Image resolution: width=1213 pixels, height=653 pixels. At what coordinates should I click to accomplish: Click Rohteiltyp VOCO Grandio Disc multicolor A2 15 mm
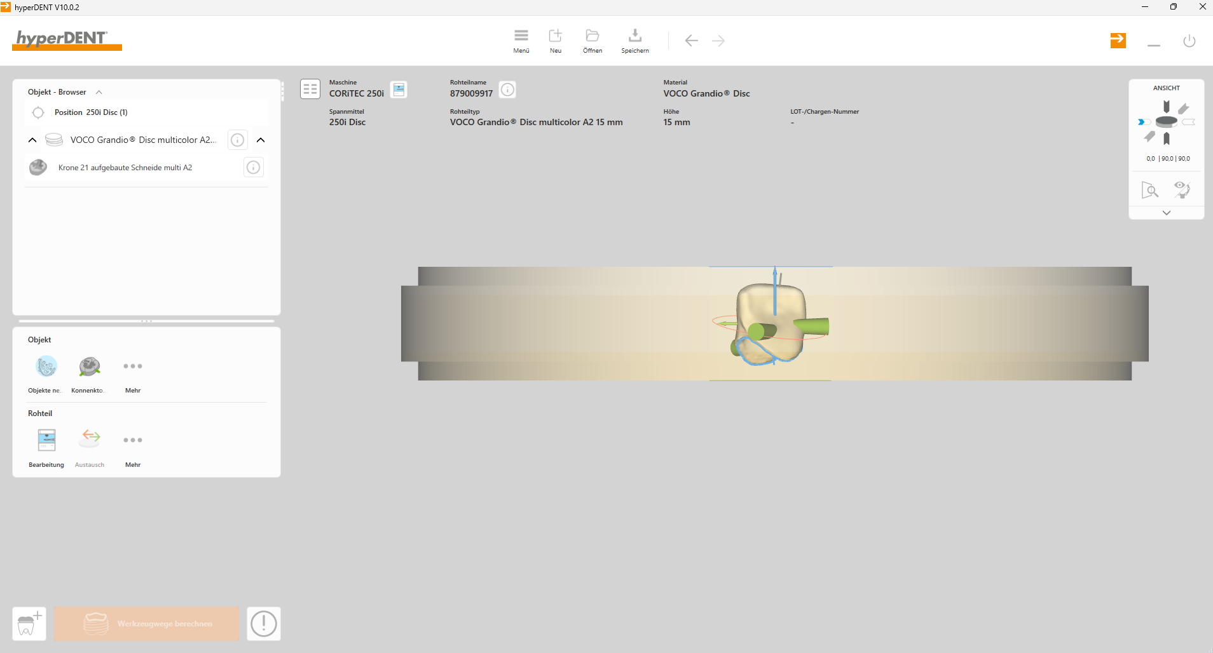[537, 122]
